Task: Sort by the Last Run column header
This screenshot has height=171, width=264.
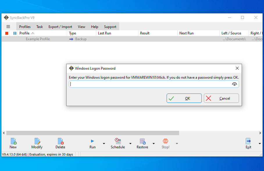Action: tap(117, 33)
